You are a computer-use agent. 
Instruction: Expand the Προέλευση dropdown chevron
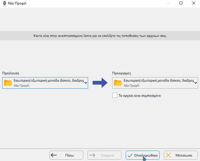click(x=86, y=83)
